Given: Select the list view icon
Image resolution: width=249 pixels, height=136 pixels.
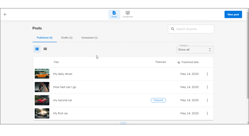Looking at the screenshot, I should (x=37, y=49).
